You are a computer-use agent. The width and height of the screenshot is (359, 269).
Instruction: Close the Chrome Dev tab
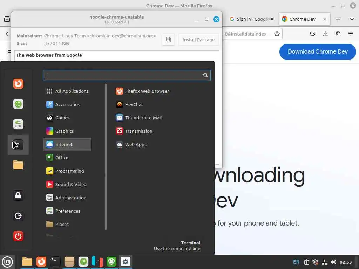[x=324, y=19]
